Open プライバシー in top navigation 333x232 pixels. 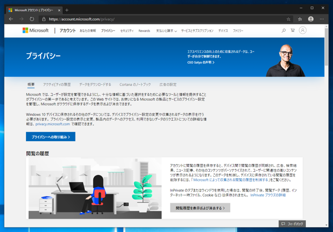tap(108, 30)
